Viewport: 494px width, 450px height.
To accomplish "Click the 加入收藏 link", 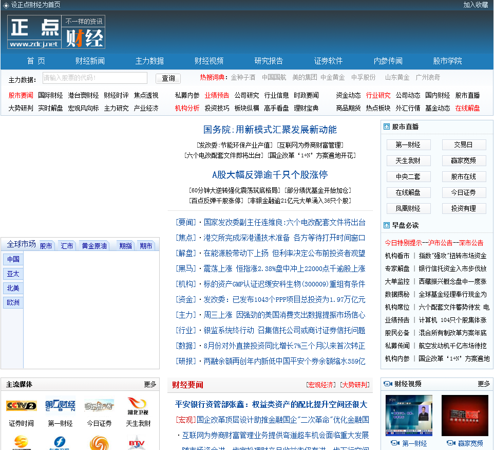I will pyautogui.click(x=476, y=5).
